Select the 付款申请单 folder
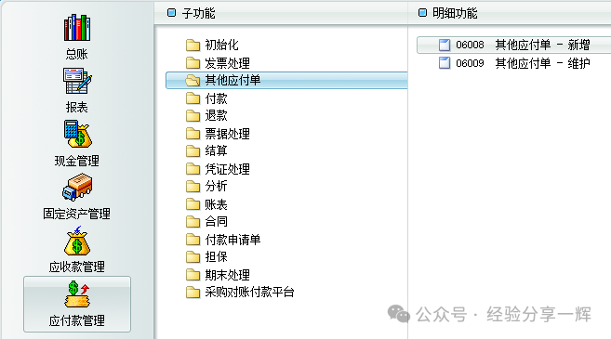The image size is (611, 339). pyautogui.click(x=223, y=240)
